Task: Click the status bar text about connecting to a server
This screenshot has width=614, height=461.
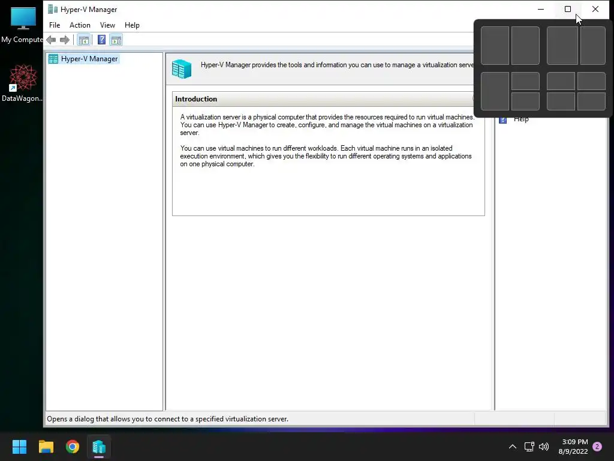Action: [x=168, y=419]
